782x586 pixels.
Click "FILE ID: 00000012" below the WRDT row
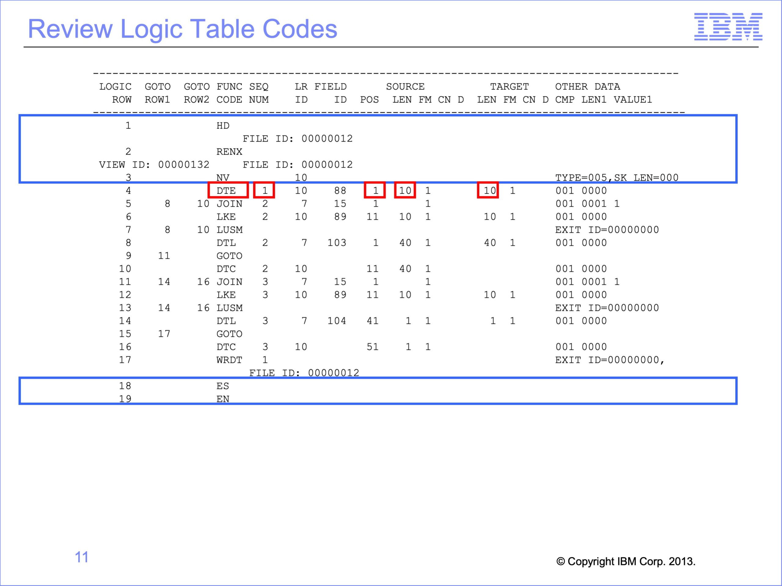304,373
